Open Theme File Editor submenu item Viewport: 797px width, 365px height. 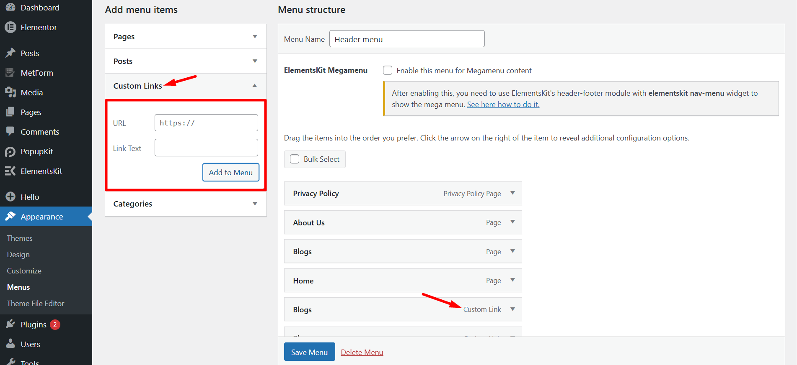[x=36, y=303]
